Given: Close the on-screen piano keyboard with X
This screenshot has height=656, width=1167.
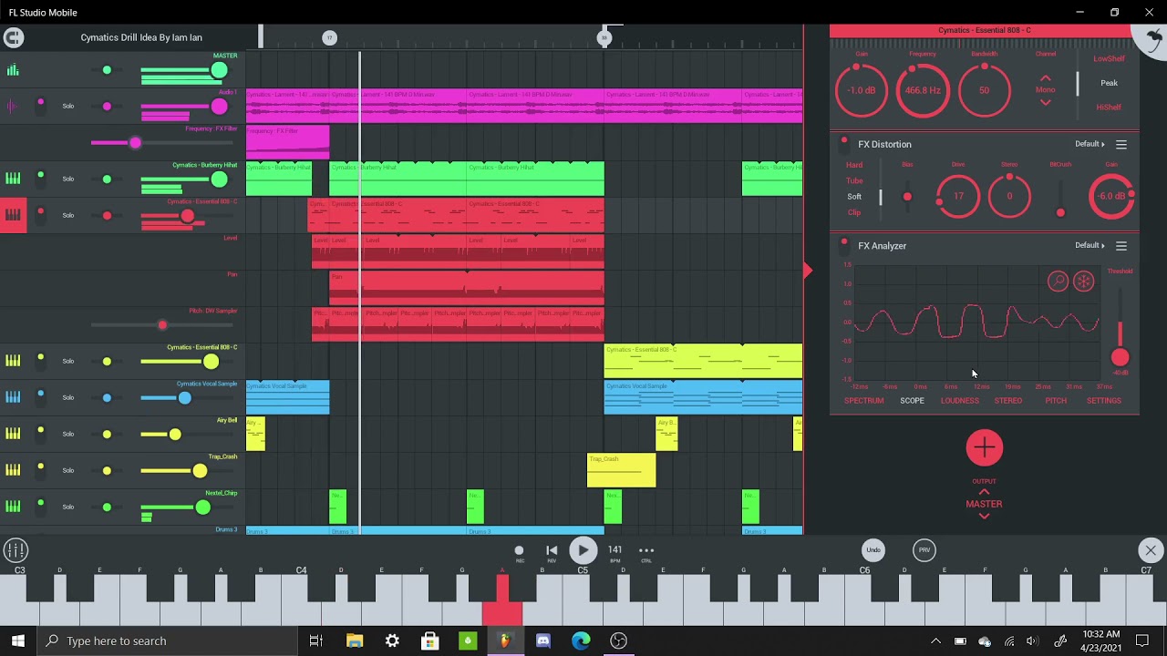Looking at the screenshot, I should tap(1151, 550).
